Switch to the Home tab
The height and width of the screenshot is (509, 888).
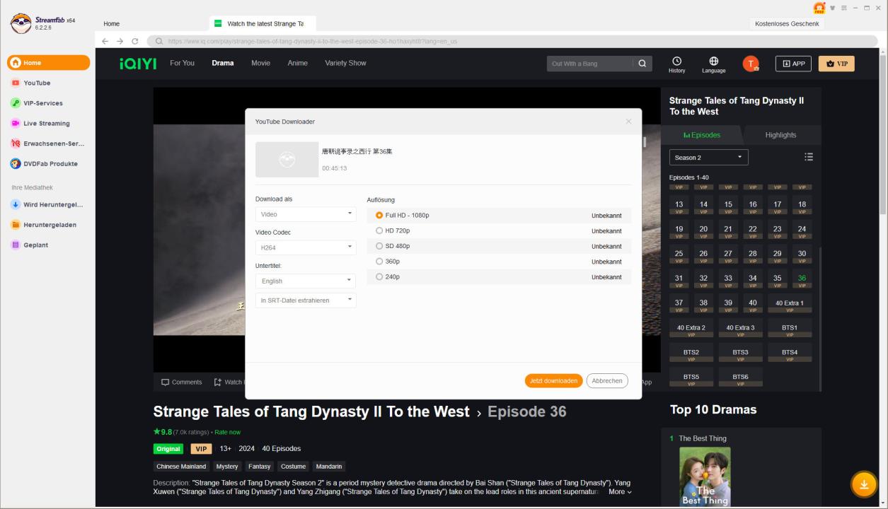[112, 24]
